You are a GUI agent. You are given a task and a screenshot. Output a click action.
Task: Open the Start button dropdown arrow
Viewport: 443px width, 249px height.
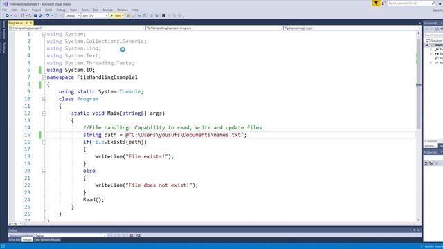tap(123, 15)
